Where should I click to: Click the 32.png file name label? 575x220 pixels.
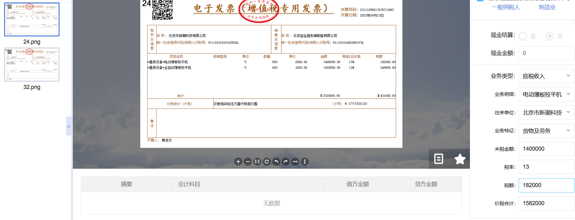[x=32, y=87]
